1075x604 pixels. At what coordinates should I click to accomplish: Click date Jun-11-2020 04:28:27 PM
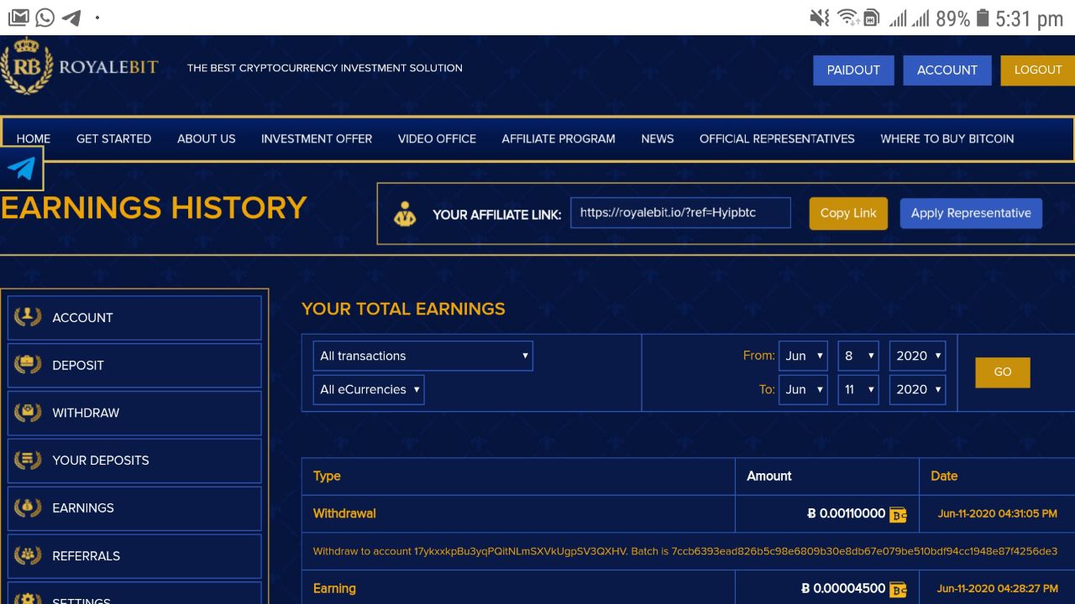pyautogui.click(x=997, y=589)
